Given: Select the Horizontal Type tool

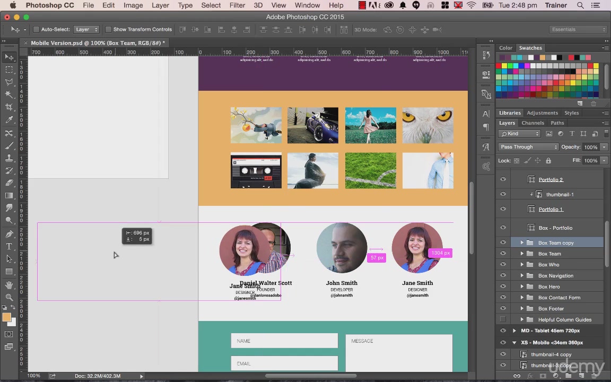Looking at the screenshot, I should click(x=9, y=246).
